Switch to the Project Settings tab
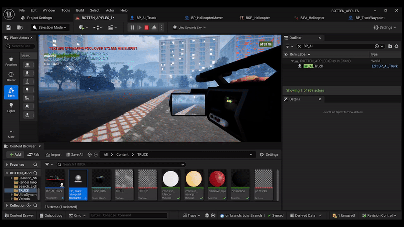The width and height of the screenshot is (404, 227). (36, 18)
